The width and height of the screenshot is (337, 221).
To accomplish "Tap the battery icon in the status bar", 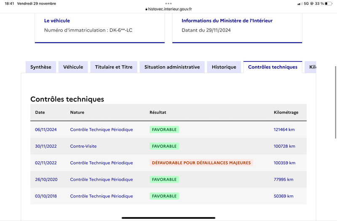I will [329, 3].
